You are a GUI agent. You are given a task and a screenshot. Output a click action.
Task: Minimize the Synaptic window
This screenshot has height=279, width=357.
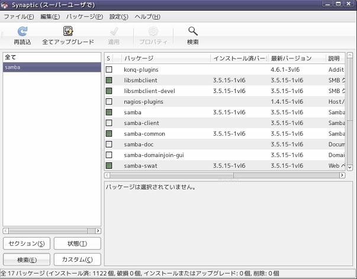point(327,4)
